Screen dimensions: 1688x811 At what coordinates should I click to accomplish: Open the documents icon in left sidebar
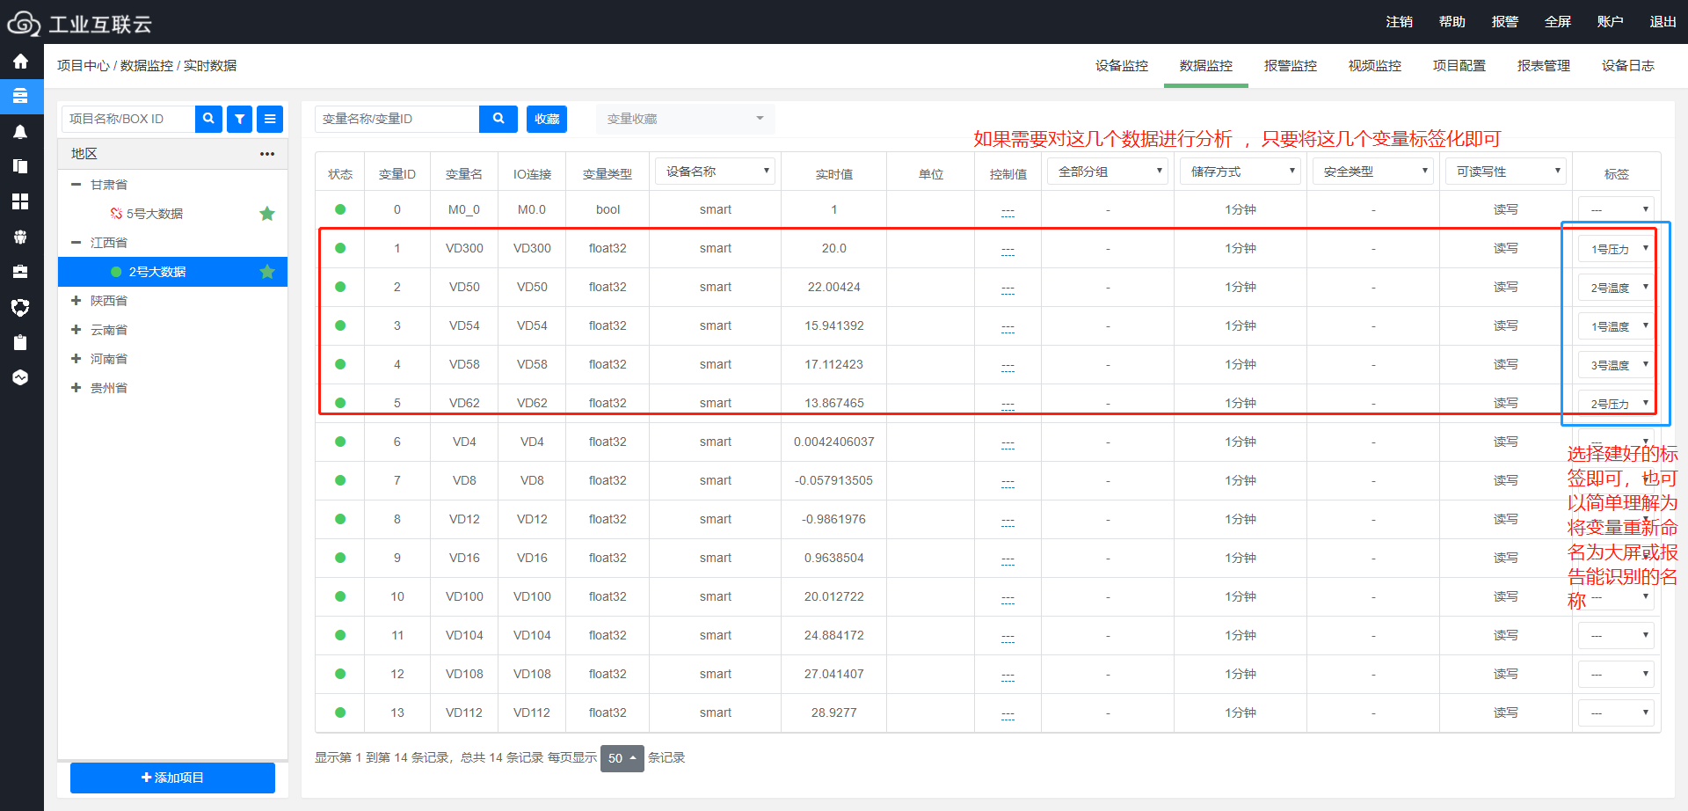(20, 166)
